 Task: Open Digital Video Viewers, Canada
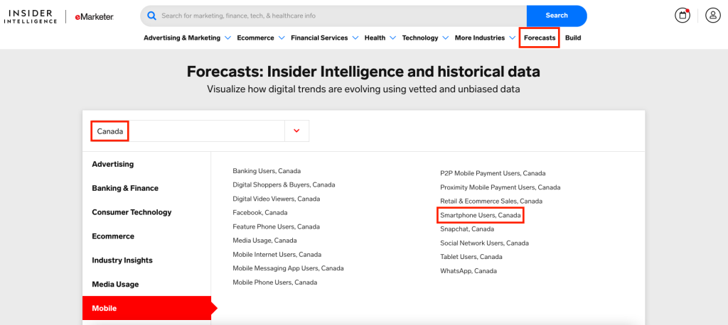click(x=277, y=199)
